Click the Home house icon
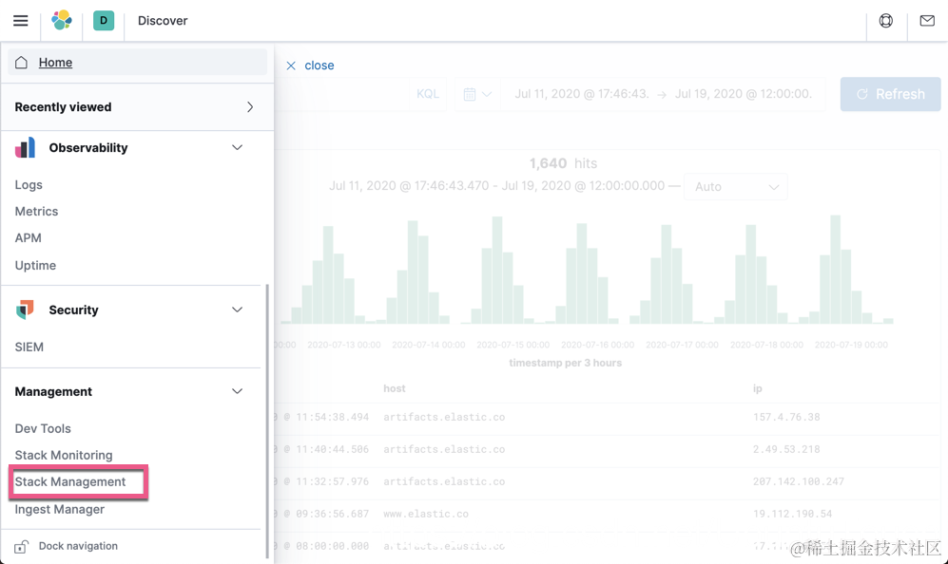Screen dimensions: 948x564 [21, 63]
